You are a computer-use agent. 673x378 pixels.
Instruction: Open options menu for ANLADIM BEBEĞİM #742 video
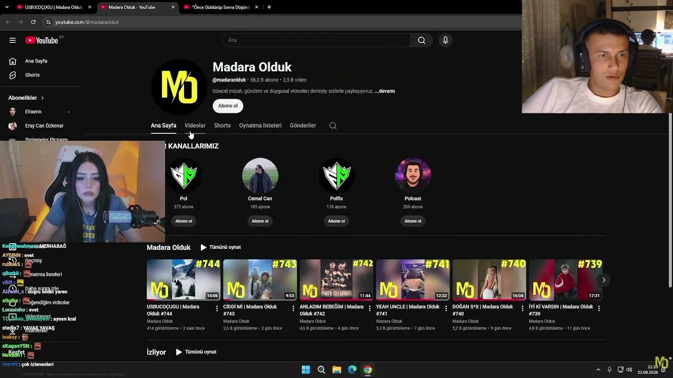pyautogui.click(x=370, y=309)
